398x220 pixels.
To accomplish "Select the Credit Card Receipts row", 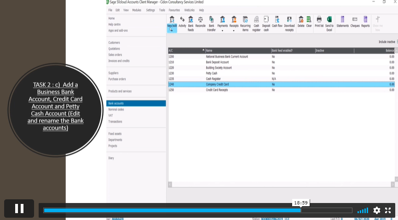I will tap(281, 90).
